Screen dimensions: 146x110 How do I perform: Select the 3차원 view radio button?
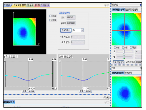pos(50,16)
